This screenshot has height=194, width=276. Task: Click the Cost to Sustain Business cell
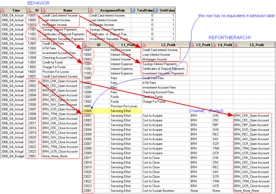tap(158, 191)
